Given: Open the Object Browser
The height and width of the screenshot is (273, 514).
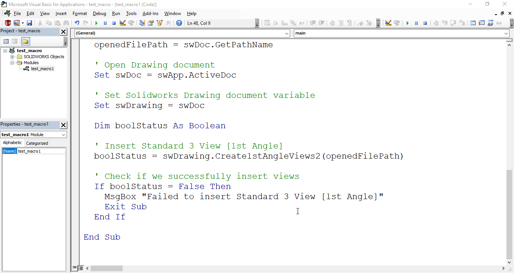Looking at the screenshot, I should tap(159, 22).
